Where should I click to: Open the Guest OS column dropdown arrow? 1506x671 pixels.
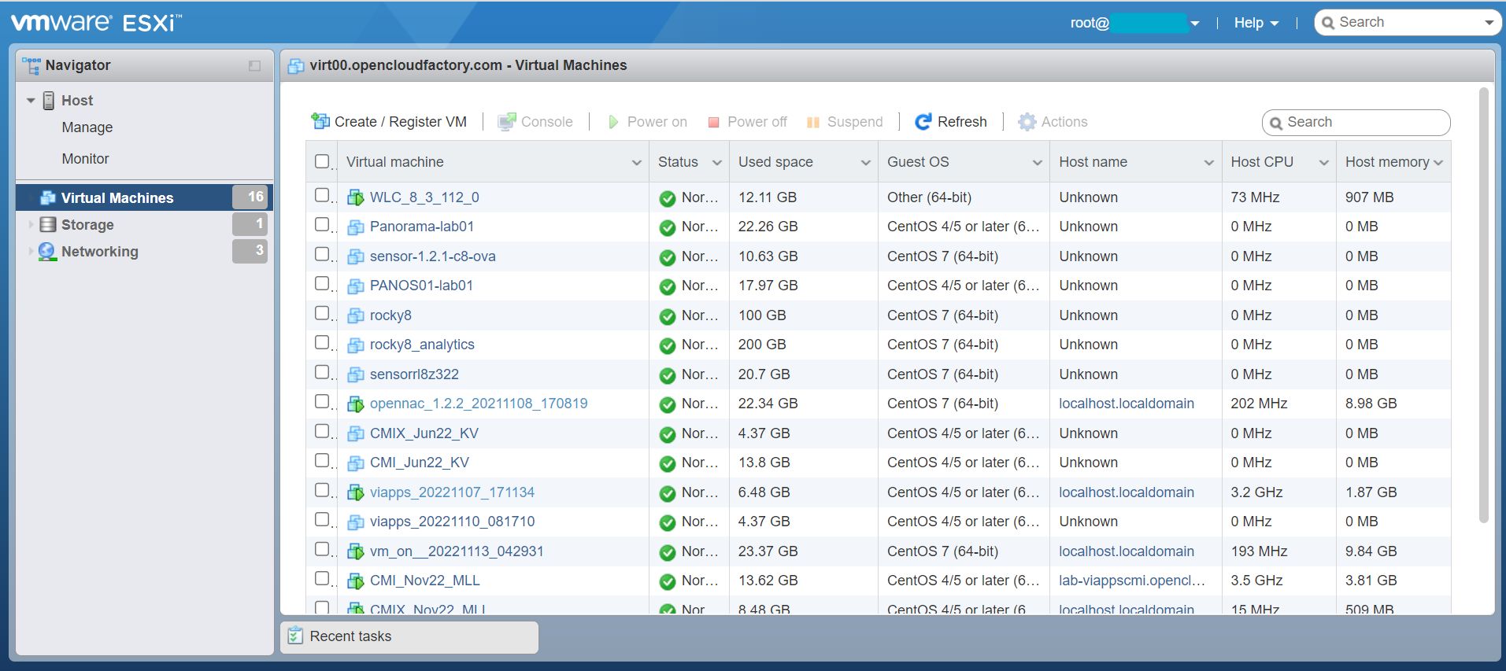pyautogui.click(x=1037, y=163)
